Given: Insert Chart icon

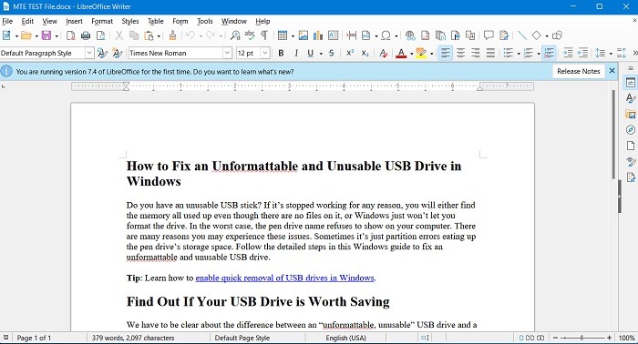Looking at the screenshot, I should point(318,35).
